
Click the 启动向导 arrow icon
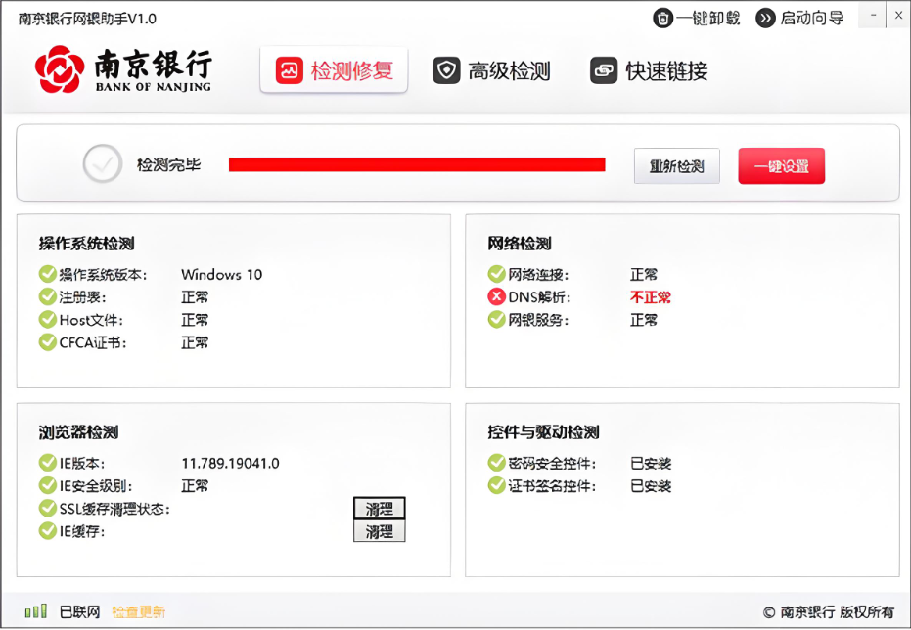(x=765, y=17)
